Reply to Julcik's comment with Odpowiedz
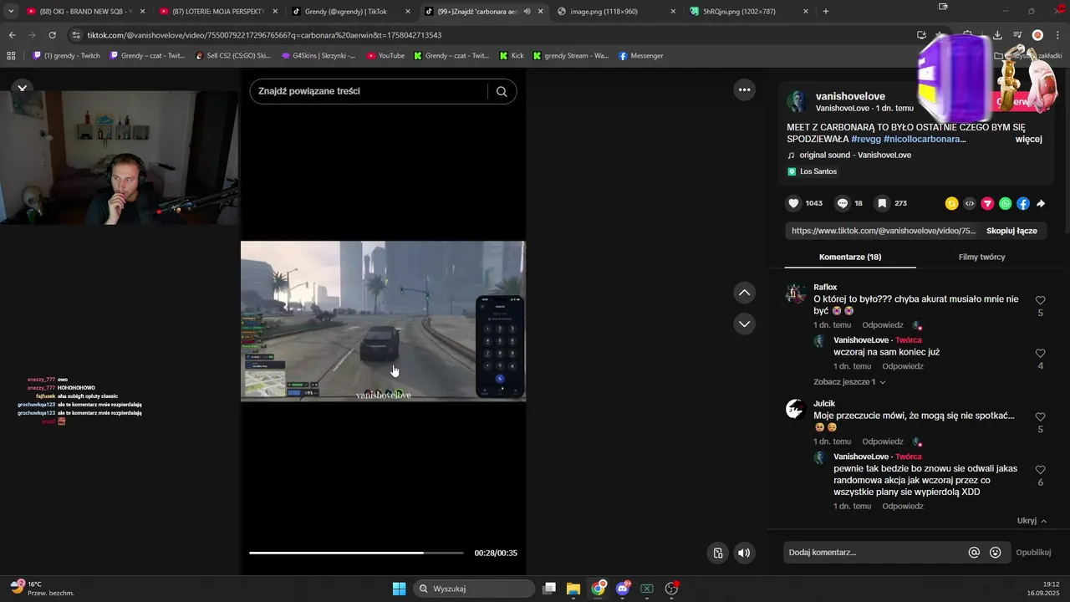1070x602 pixels. coord(883,441)
